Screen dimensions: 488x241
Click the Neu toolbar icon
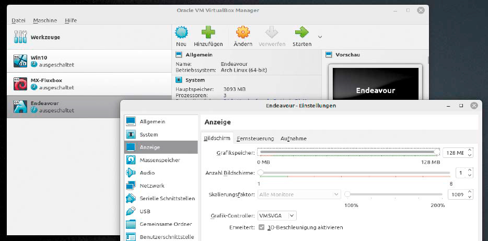(x=181, y=32)
